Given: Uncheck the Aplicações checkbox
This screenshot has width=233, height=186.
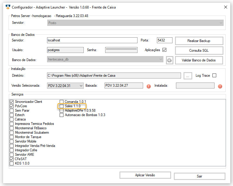Looking at the screenshot, I should (164, 50).
